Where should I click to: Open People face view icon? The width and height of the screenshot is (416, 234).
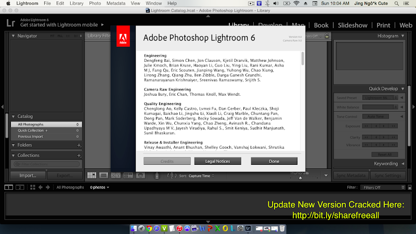pos(140,175)
